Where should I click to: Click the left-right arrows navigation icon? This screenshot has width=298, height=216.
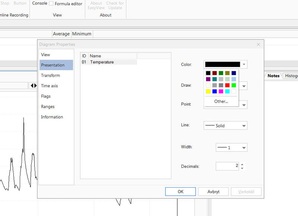tap(34, 86)
